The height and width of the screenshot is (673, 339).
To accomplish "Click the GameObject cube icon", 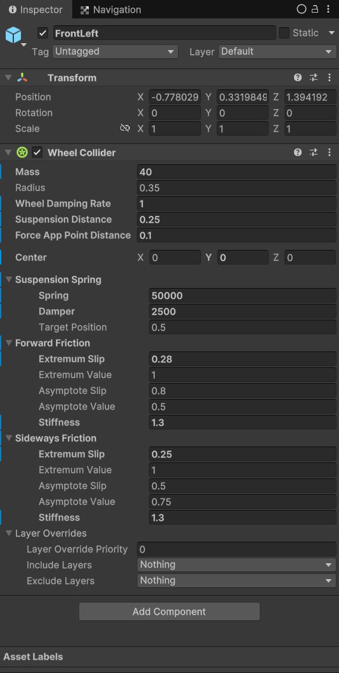I will (x=13, y=35).
